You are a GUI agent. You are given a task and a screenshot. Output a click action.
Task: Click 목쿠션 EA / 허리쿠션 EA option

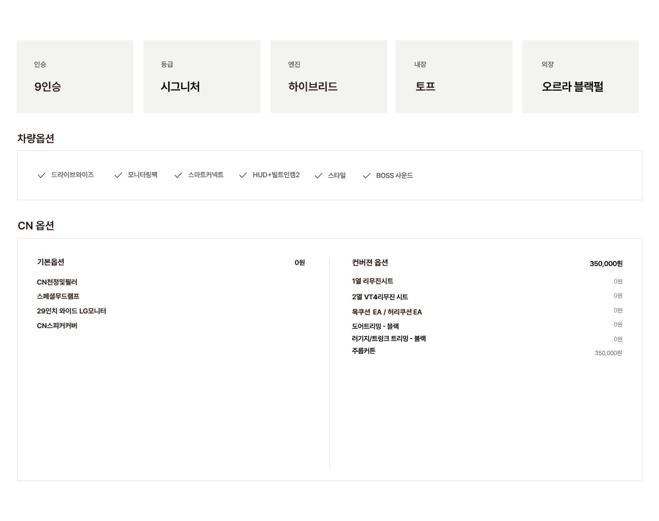387,312
